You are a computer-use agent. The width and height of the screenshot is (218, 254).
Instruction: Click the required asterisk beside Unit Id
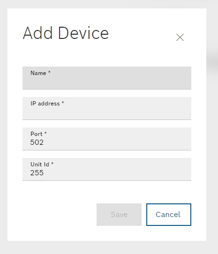click(x=53, y=164)
